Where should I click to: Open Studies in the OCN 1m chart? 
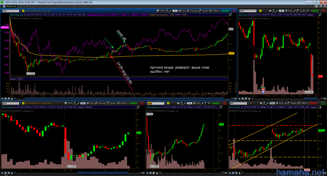(x=204, y=11)
